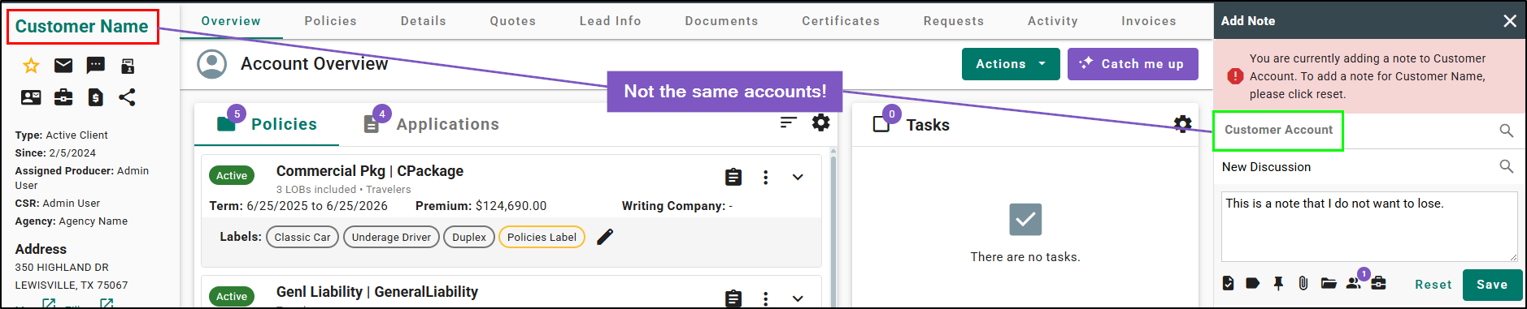Click search icon in Customer Account field

[x=1507, y=131]
